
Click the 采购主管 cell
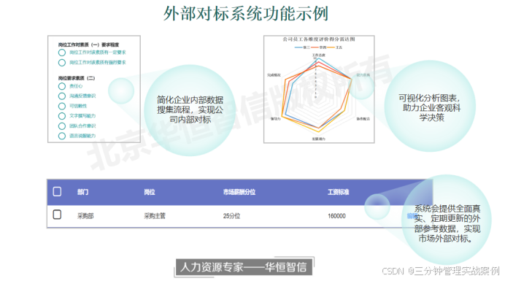tap(155, 216)
